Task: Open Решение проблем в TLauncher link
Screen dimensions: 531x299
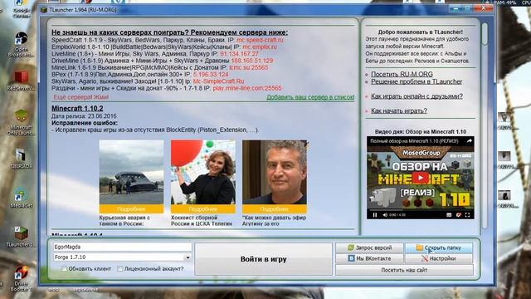Action: coord(417,81)
